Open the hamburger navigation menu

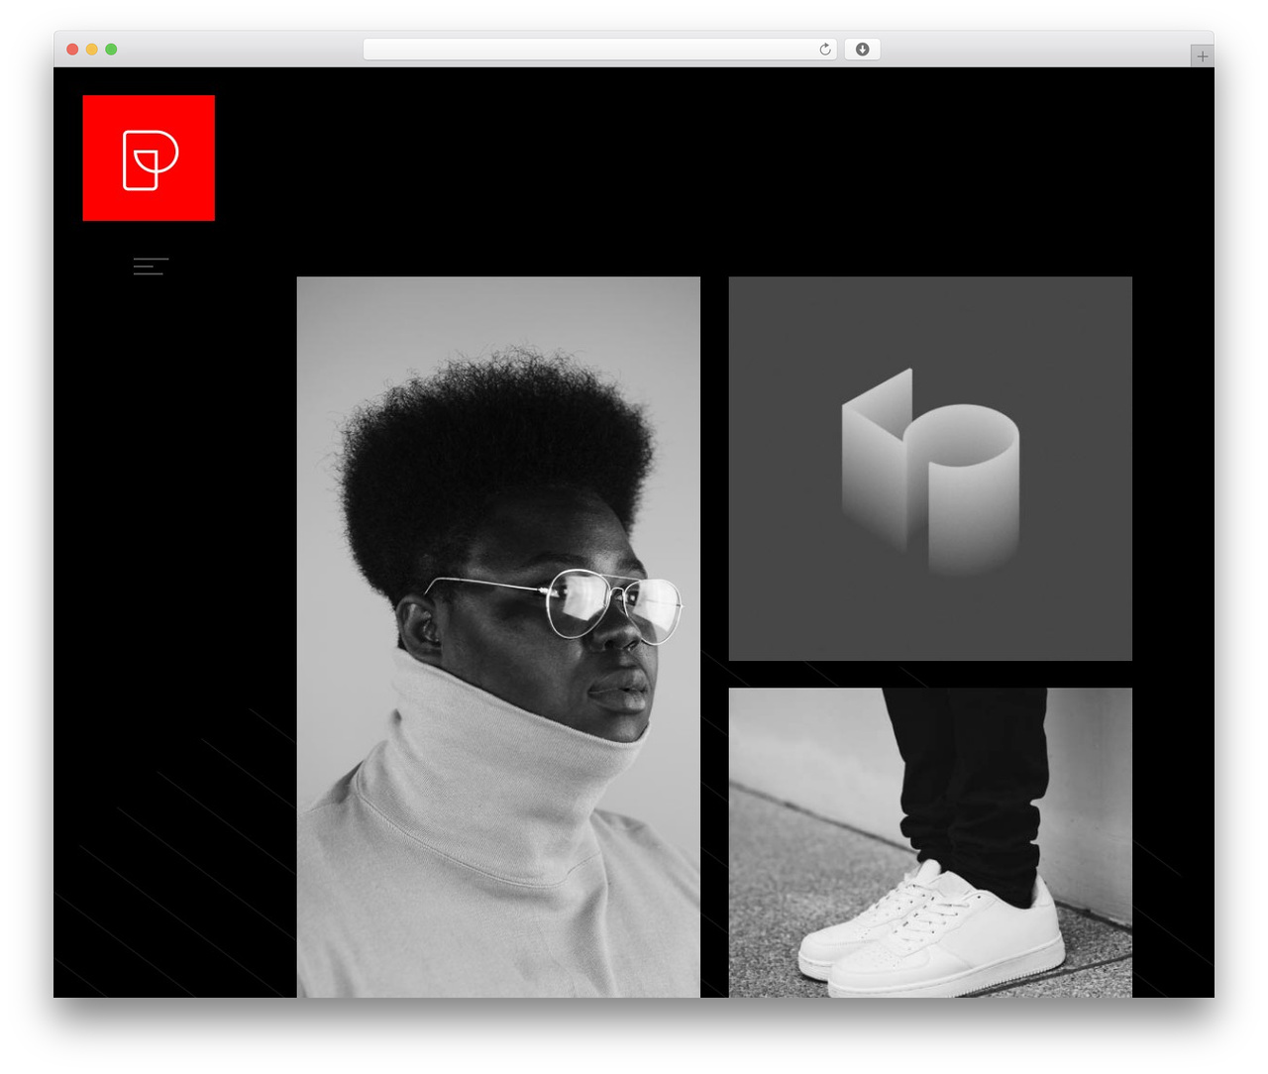point(151,266)
